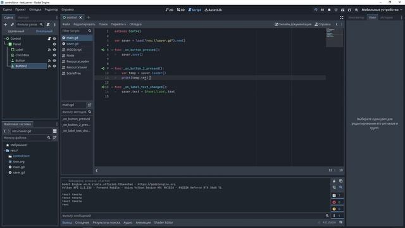This screenshot has width=405, height=228.
Task: Toggle visibility of Button2 node
Action: tap(54, 66)
